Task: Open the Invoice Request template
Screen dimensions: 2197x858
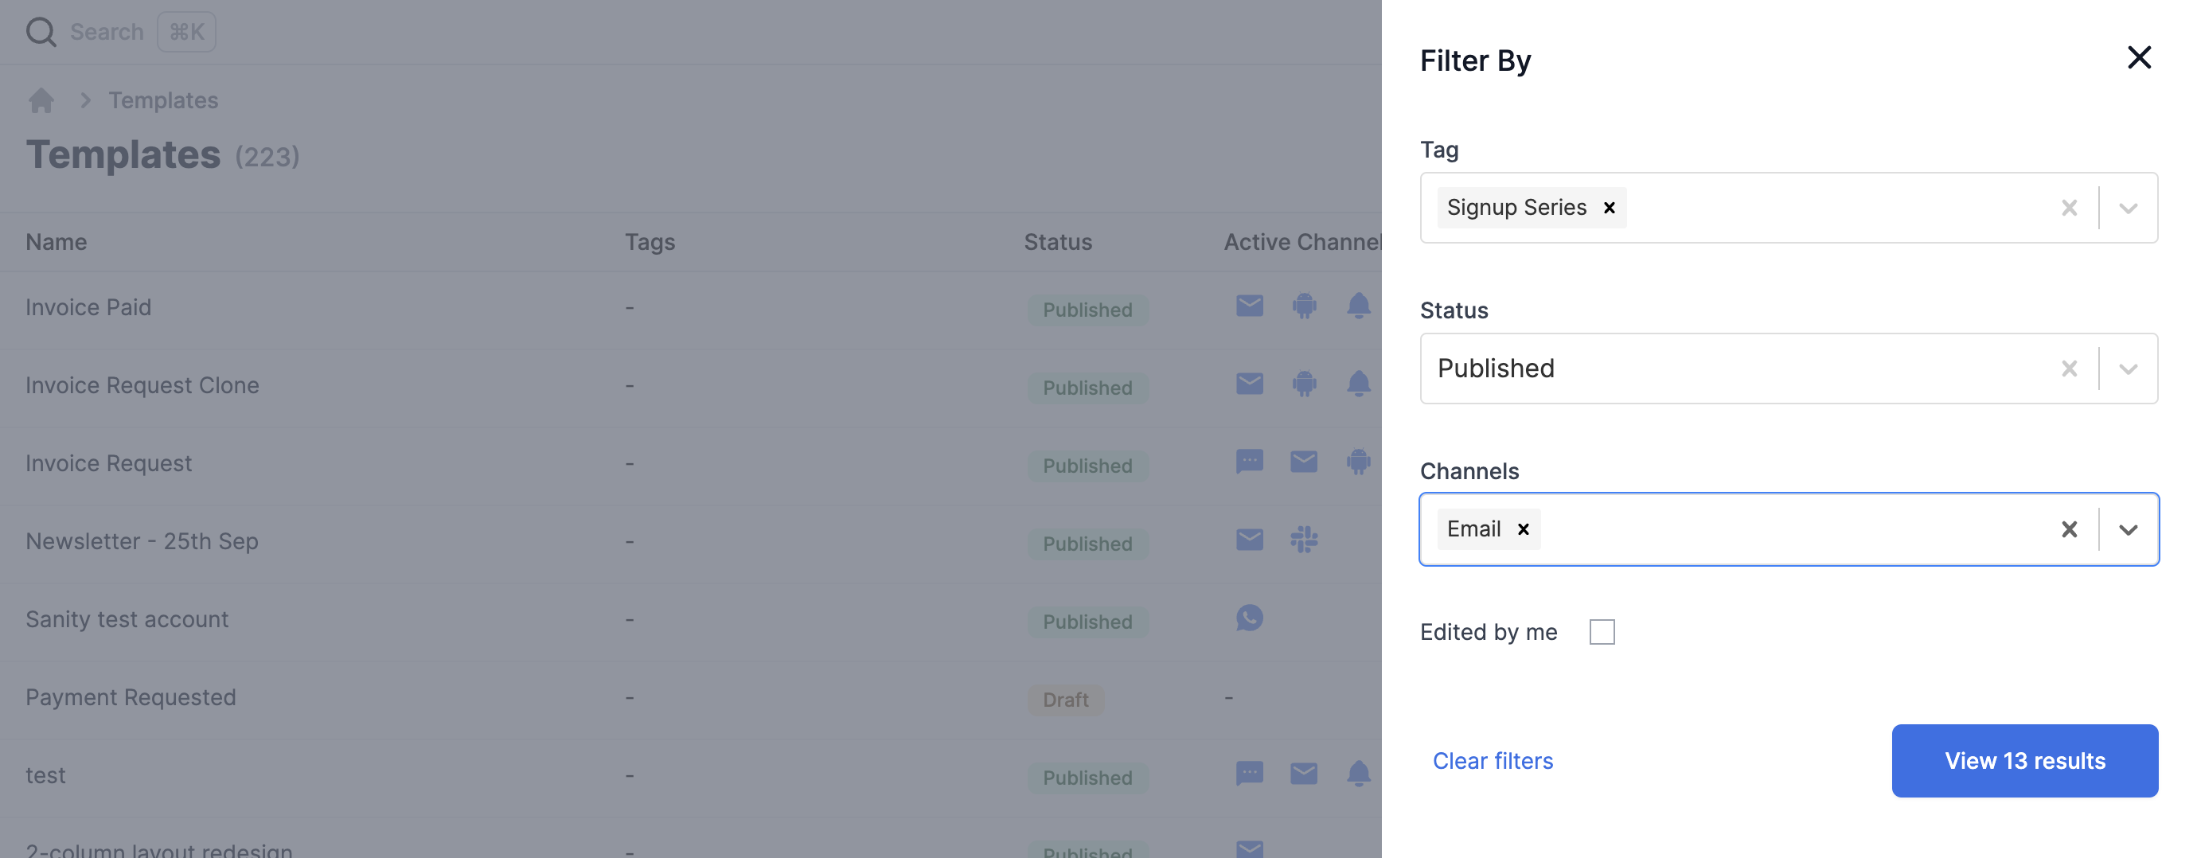Action: 108,463
